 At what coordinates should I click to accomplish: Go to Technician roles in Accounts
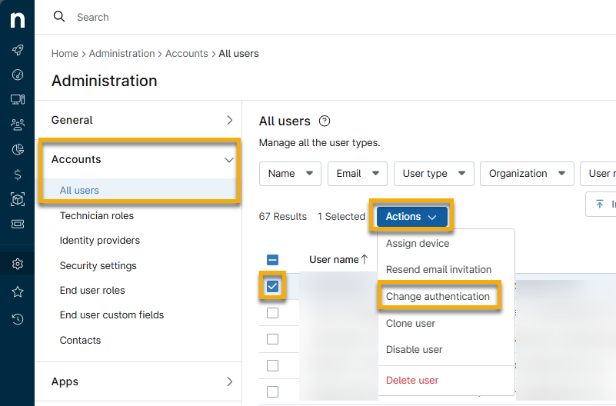coord(97,216)
